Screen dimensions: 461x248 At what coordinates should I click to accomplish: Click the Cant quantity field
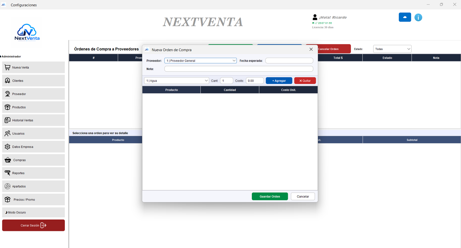pos(226,81)
